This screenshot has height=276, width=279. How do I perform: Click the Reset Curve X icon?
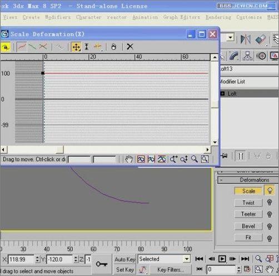click(x=130, y=47)
